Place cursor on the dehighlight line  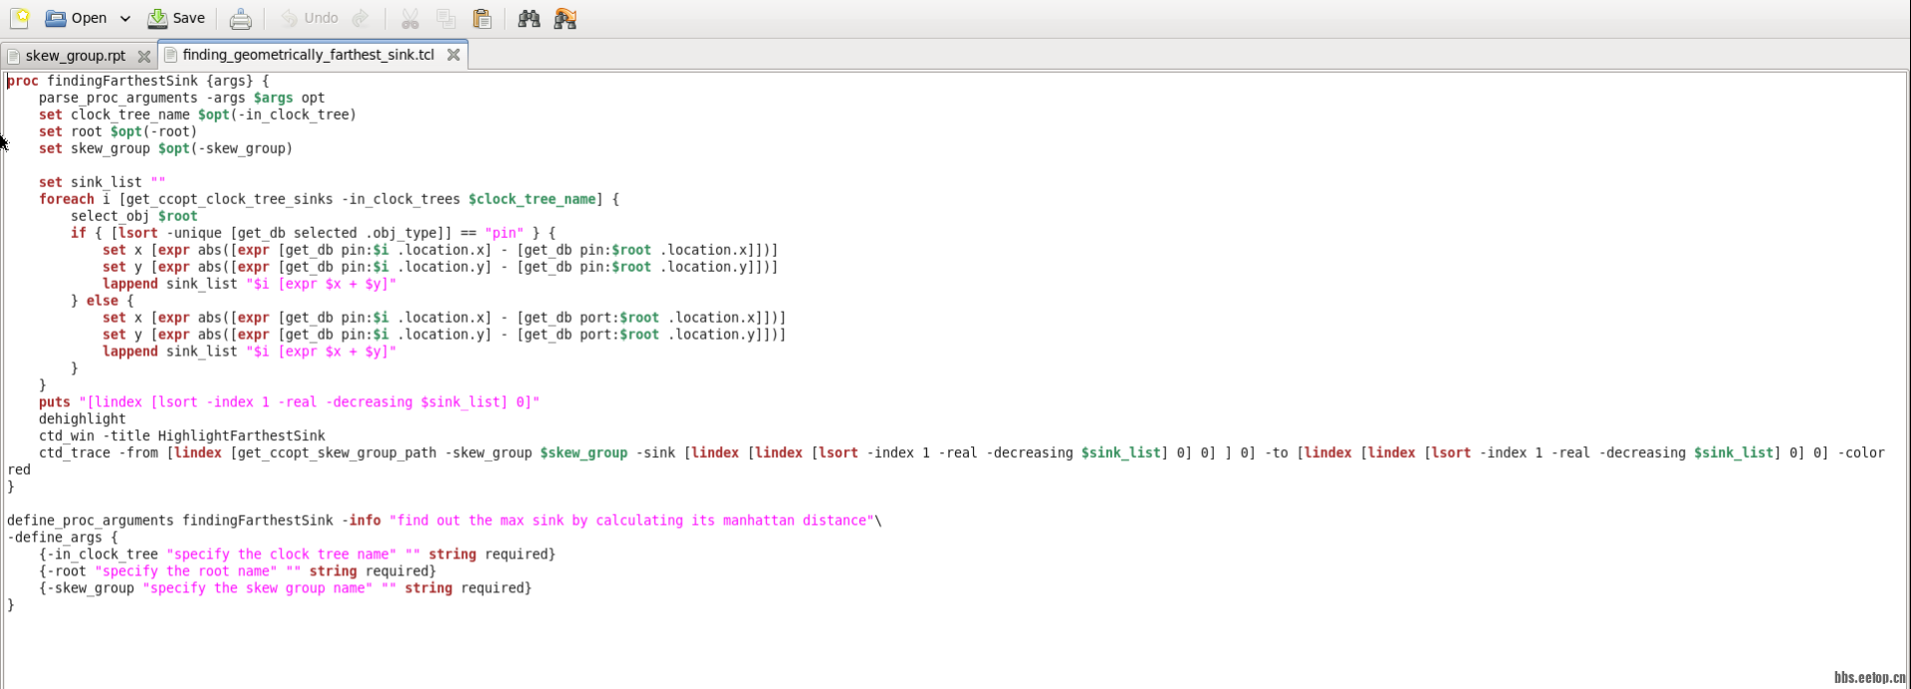[83, 419]
